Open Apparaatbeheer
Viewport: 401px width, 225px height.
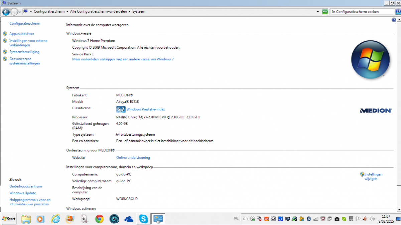[x=22, y=34]
